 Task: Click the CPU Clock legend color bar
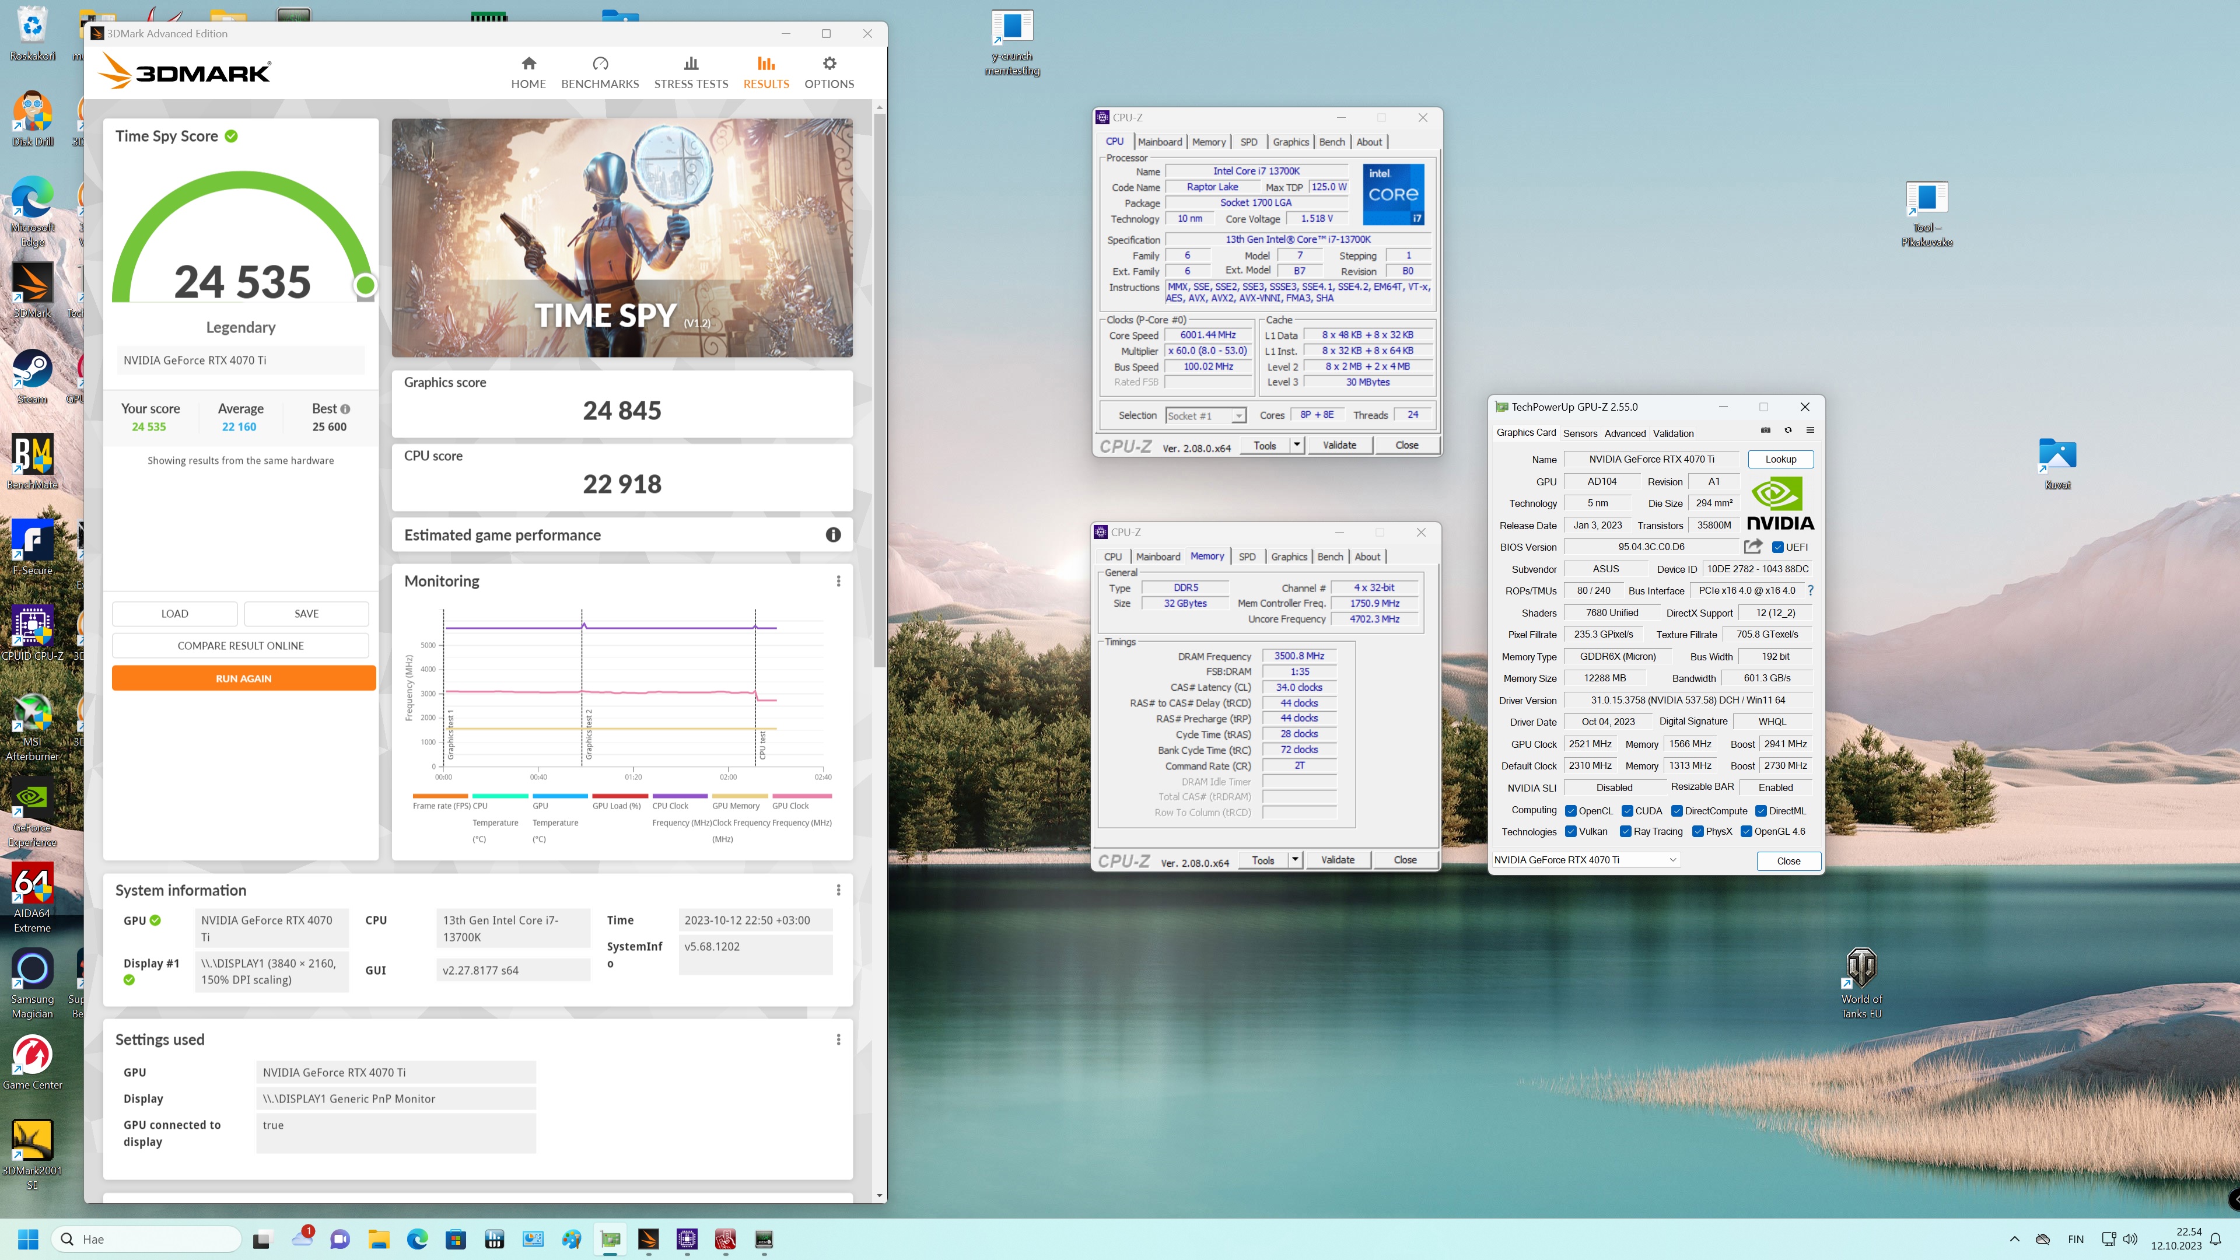coord(680,796)
